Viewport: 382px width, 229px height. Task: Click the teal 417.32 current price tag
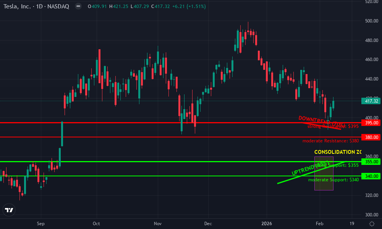coord(371,101)
